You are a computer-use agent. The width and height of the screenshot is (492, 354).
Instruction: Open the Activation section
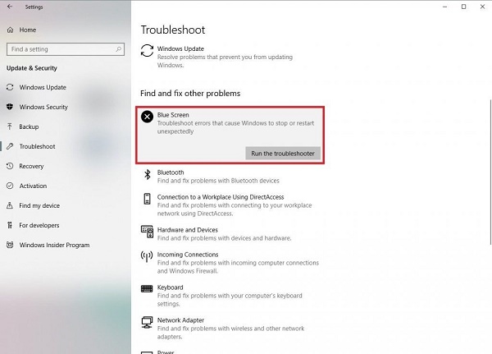tap(33, 186)
